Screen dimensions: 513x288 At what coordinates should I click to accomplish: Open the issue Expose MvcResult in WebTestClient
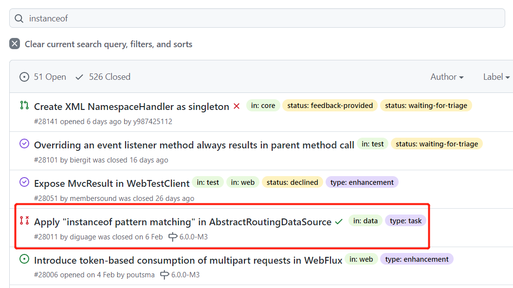click(111, 183)
